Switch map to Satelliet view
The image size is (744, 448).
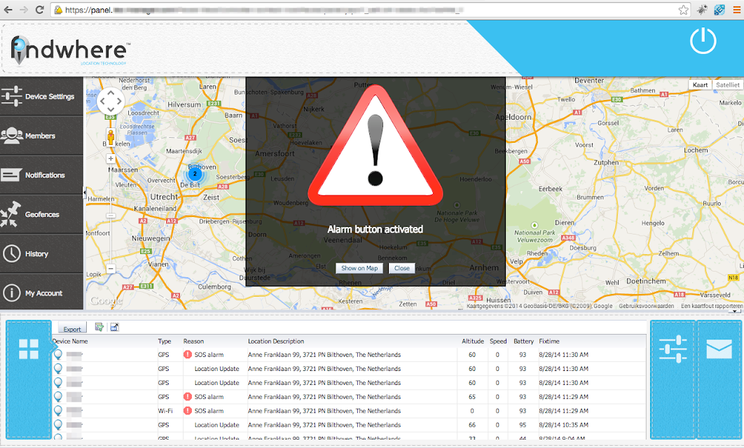coord(727,85)
